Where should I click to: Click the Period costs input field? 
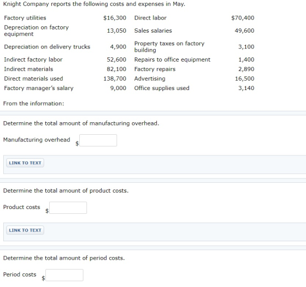coord(64,275)
